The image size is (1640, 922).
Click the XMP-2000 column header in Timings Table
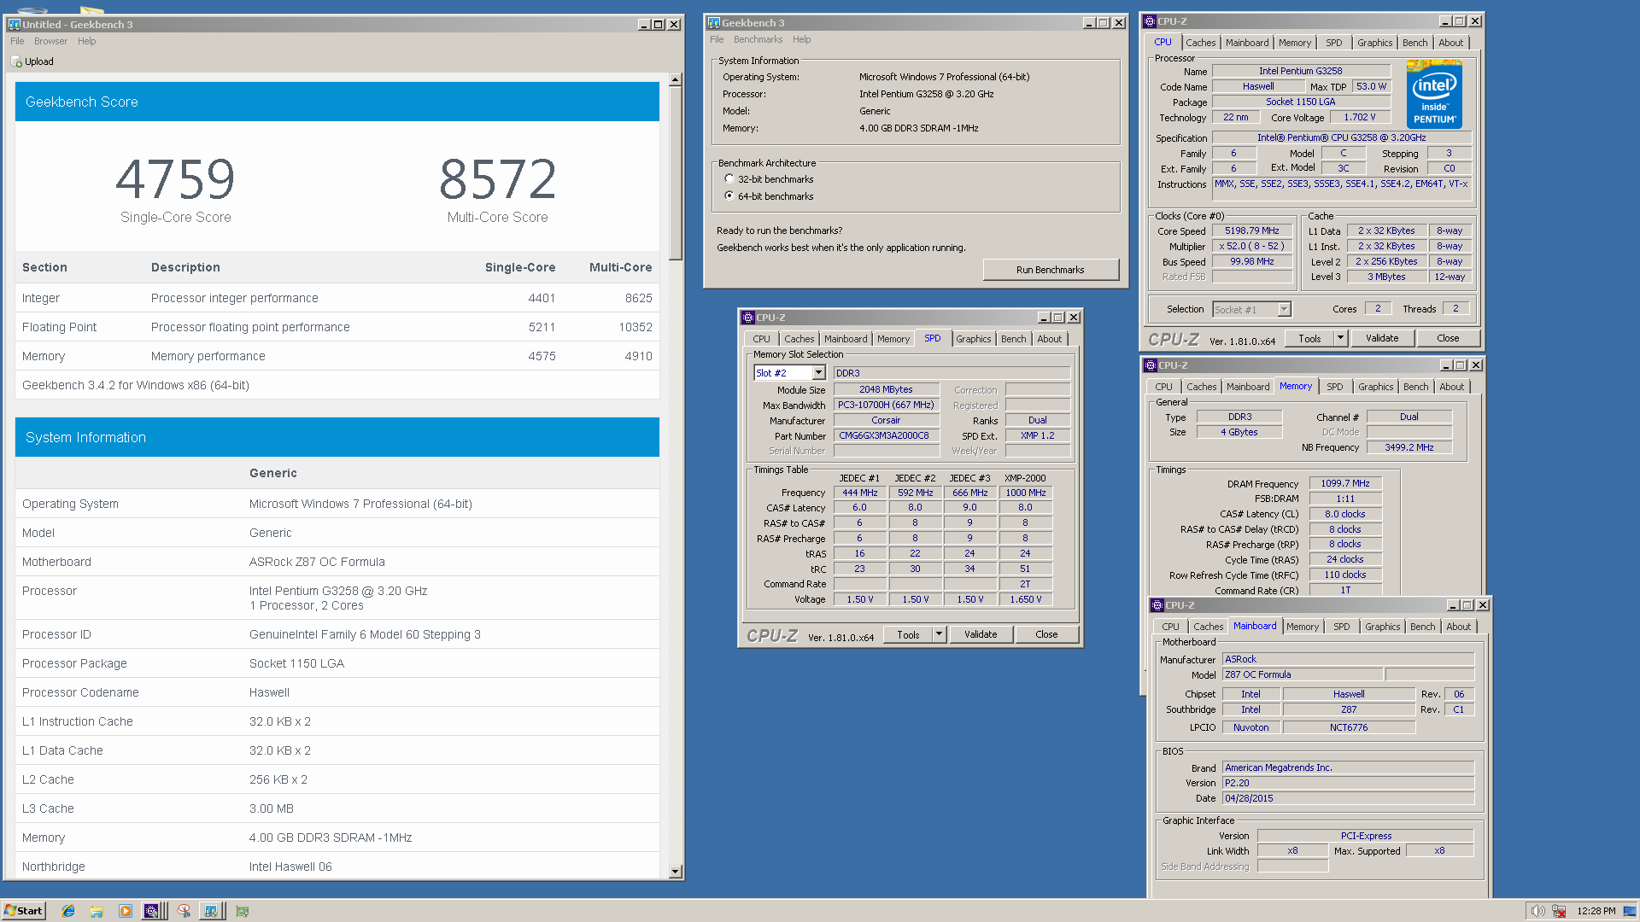point(1025,478)
